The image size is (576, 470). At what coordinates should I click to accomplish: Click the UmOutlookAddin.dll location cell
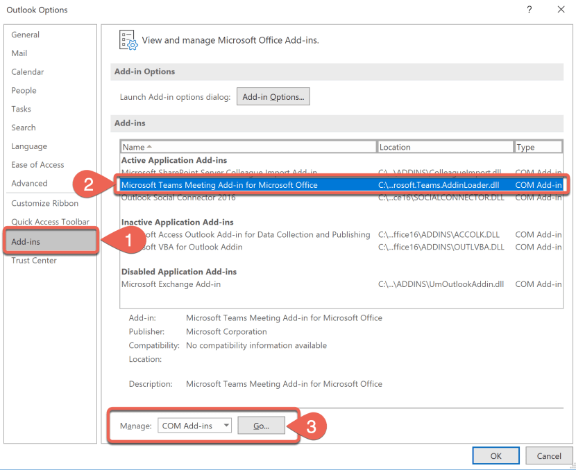(441, 284)
